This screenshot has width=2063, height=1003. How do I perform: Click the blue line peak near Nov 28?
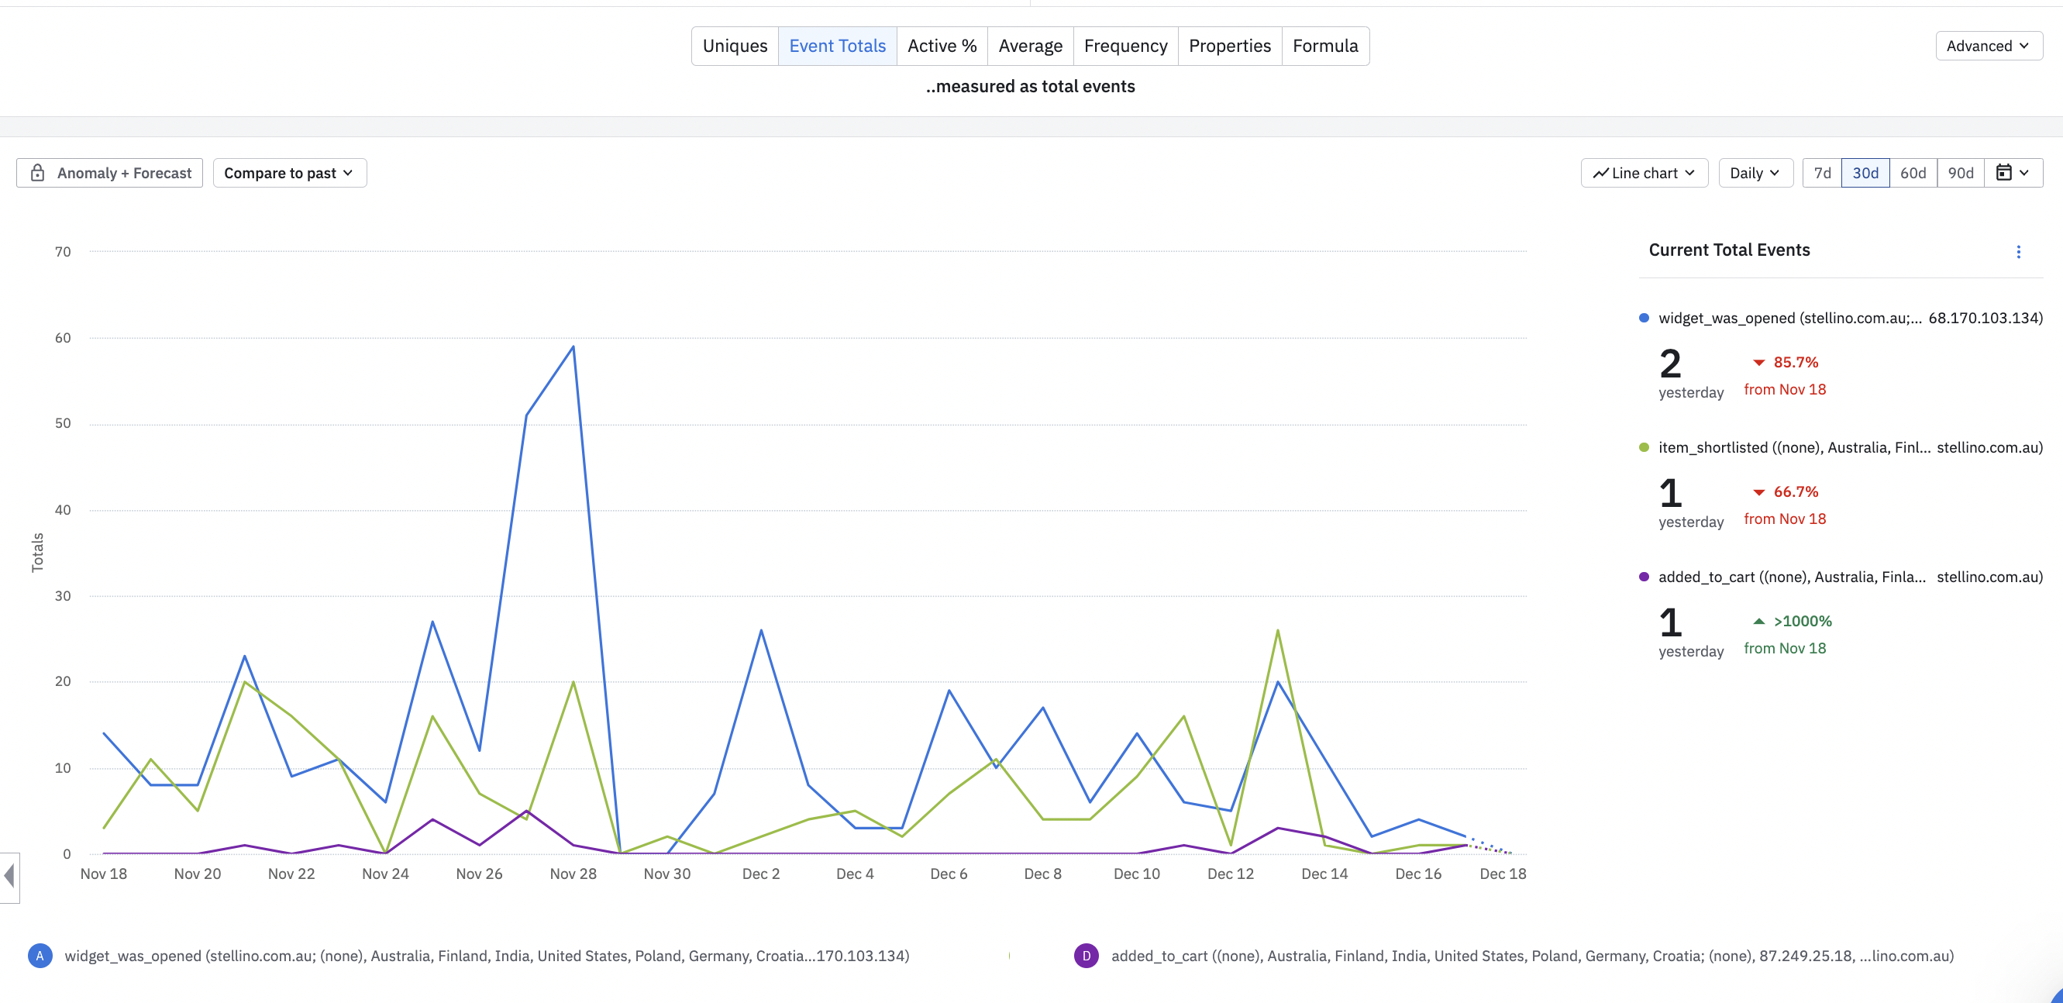click(x=573, y=347)
